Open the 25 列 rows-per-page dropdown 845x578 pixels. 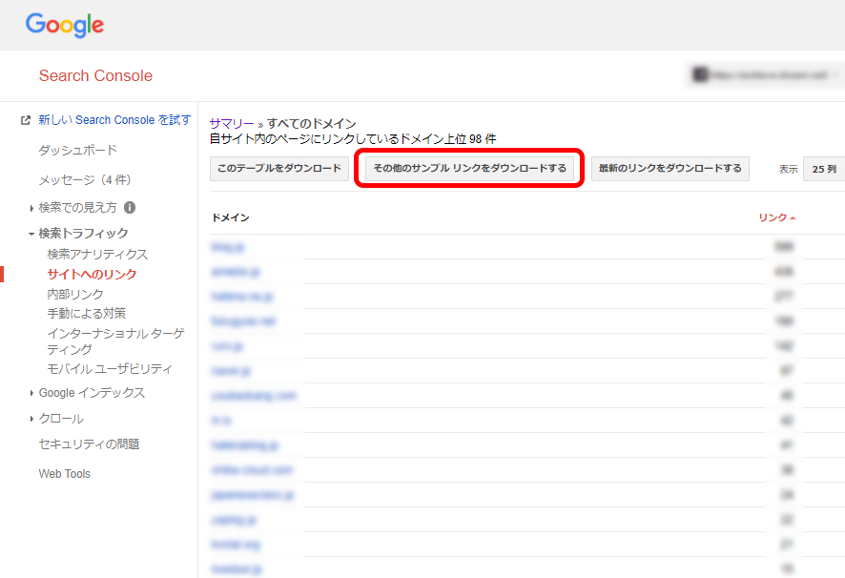click(824, 170)
